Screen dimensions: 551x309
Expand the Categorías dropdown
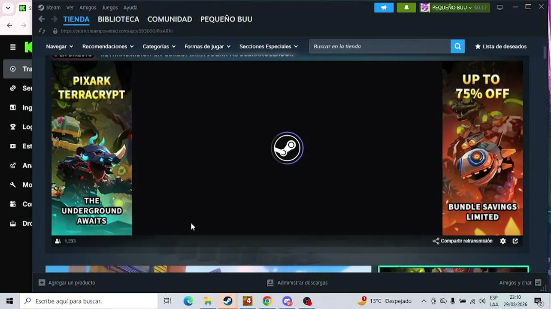(x=159, y=46)
